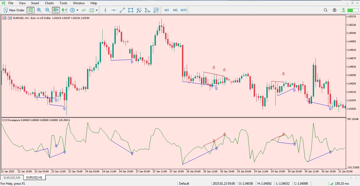Select the vertical line drawing tool
The image size is (360, 186).
coord(105,10)
